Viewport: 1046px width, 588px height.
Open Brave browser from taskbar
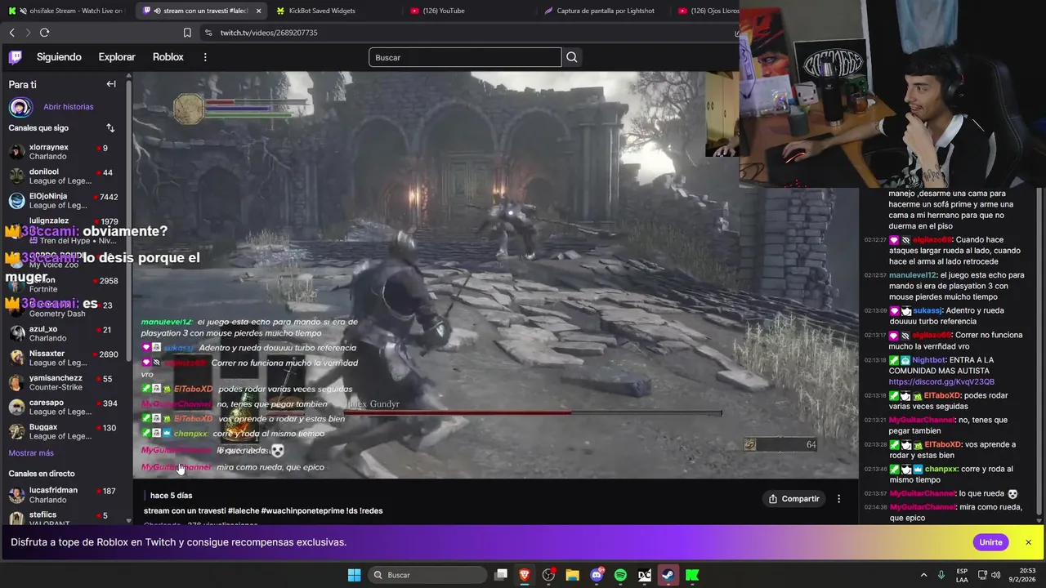[525, 575]
